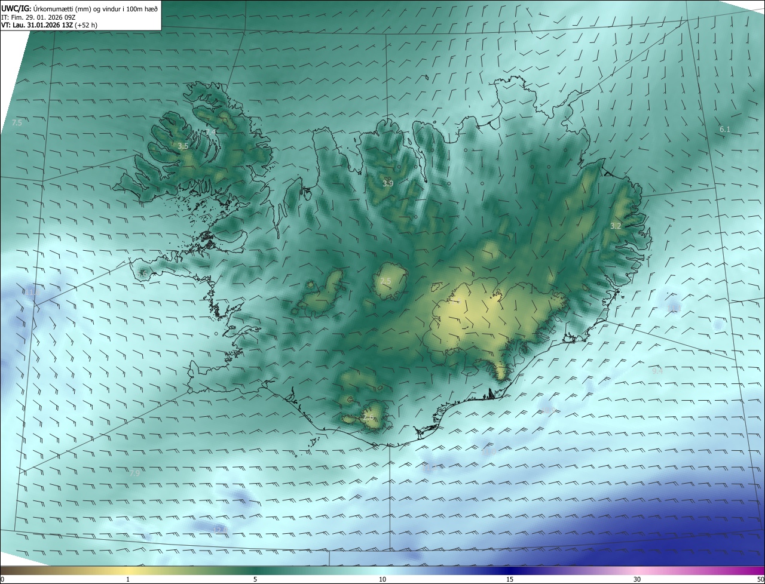Click the 6.1 value label over the northeast sea
This screenshot has height=584, width=765.
[725, 129]
